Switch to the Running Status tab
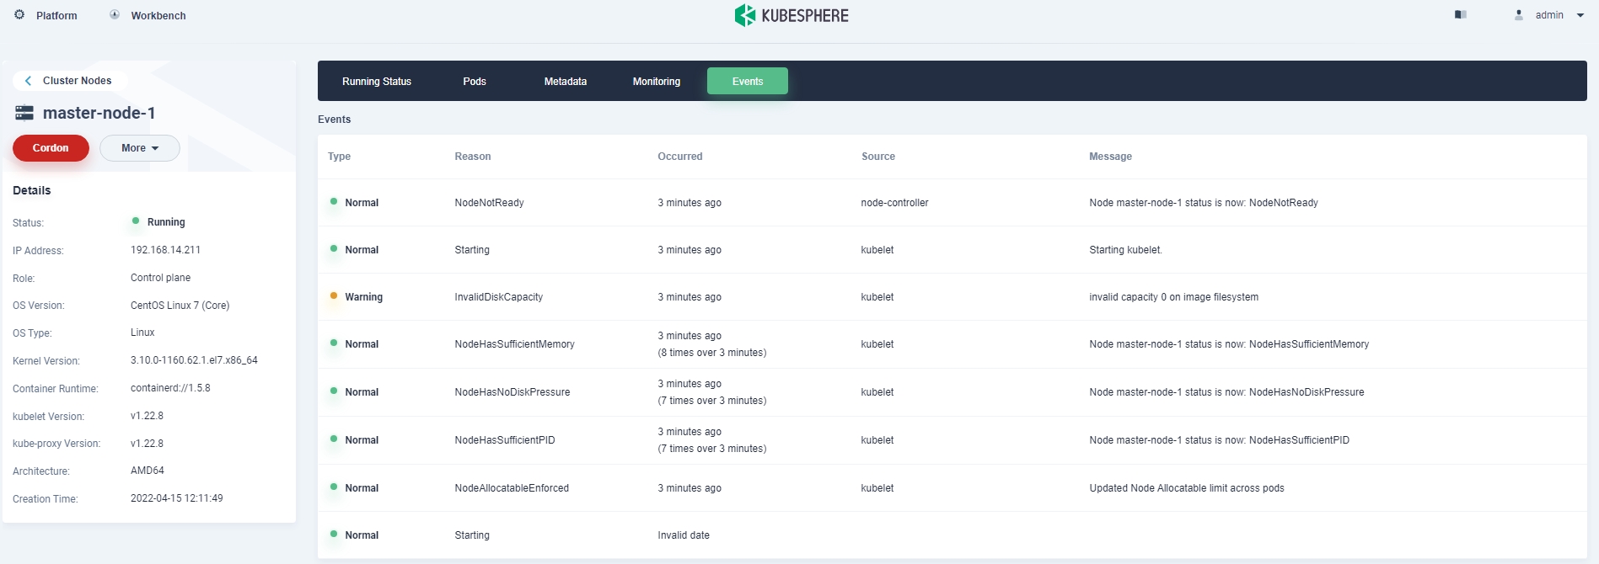1599x564 pixels. [377, 82]
